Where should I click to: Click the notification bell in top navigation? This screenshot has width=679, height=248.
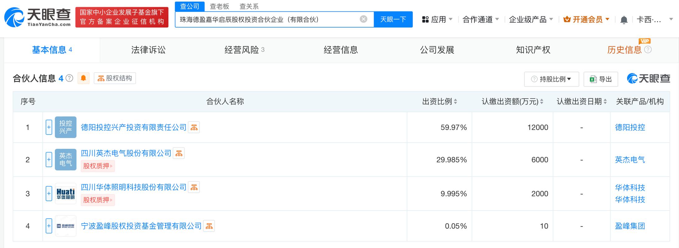coord(624,20)
